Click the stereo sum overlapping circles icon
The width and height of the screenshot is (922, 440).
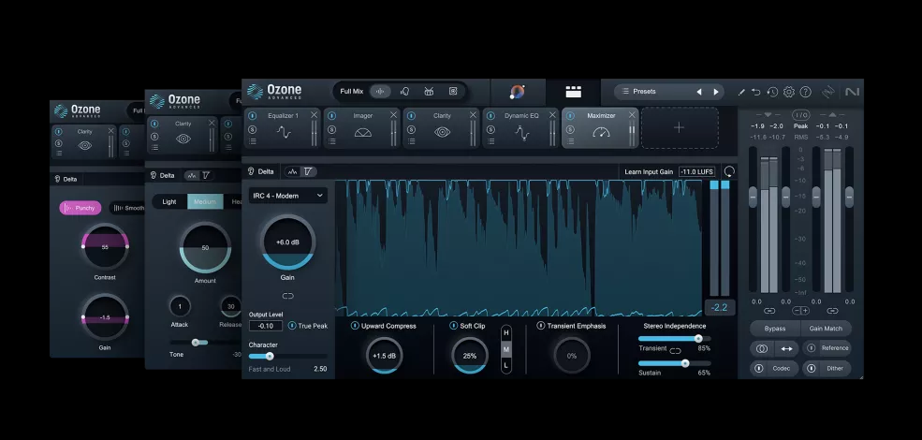coord(762,348)
